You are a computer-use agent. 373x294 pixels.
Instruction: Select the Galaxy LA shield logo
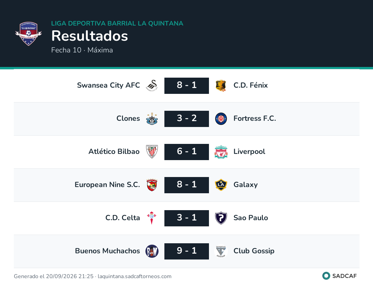point(221,185)
